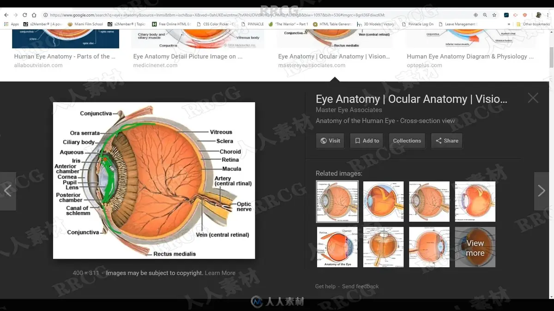
Task: Open the Chrome three-dot menu
Action: 548,15
